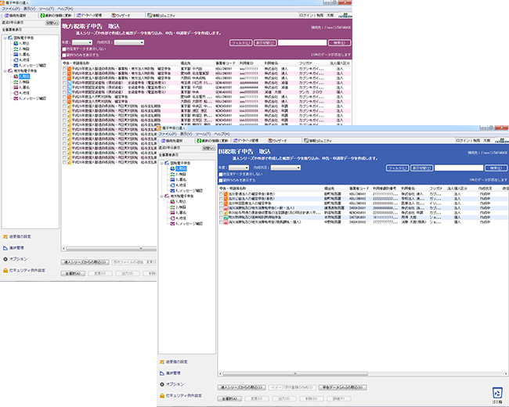Click 達人シリーズからの取込 button in the front window

(241, 387)
